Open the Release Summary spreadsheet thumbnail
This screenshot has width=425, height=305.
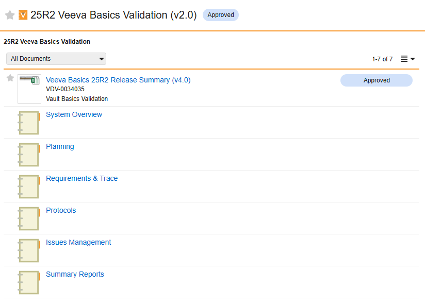29,89
